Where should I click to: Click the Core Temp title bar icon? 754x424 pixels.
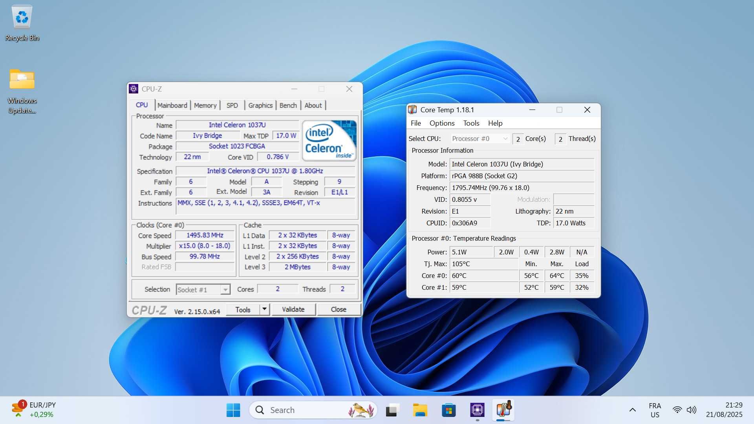click(x=412, y=110)
